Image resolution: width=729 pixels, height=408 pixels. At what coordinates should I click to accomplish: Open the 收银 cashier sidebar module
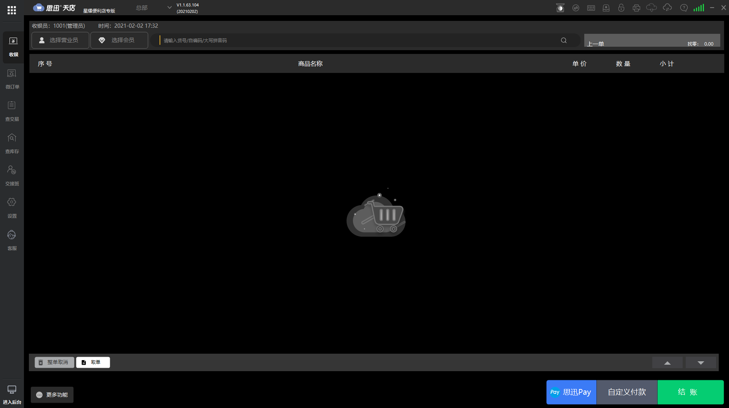(13, 47)
